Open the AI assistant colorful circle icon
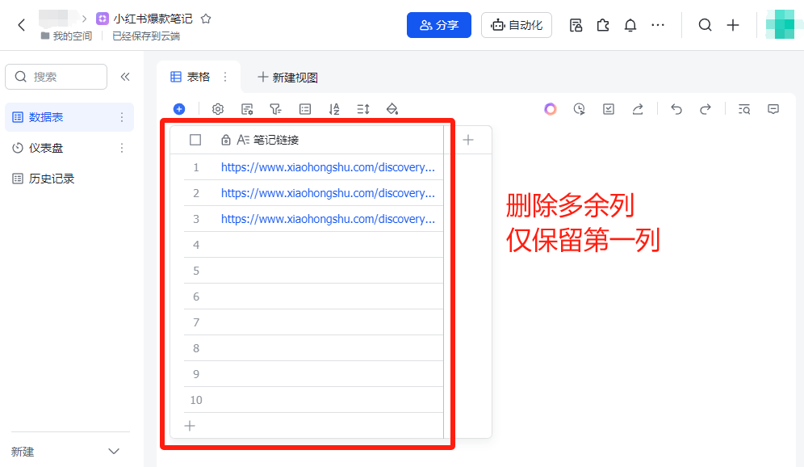Viewport: 804px width, 467px height. [x=550, y=108]
